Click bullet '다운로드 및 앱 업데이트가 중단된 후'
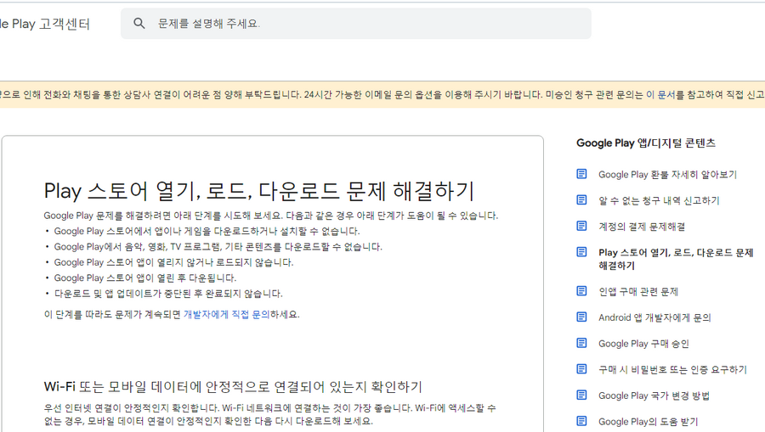 (168, 294)
